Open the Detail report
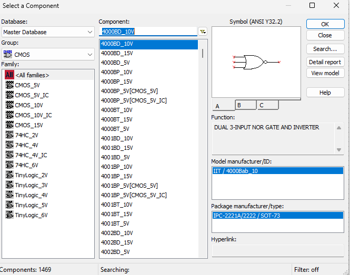This screenshot has height=275, width=350. pos(325,62)
